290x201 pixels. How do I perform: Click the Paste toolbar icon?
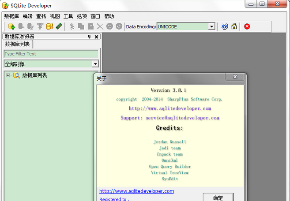click(x=90, y=26)
